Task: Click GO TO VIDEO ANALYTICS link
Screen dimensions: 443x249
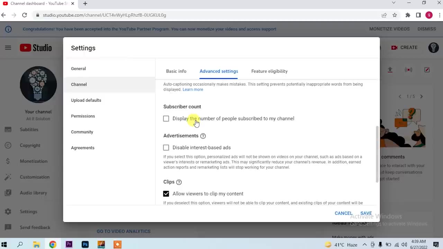Action: coord(124,231)
